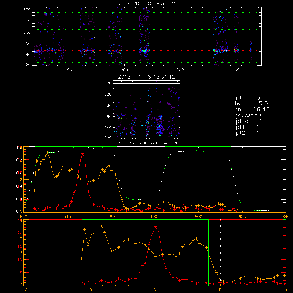Click the 'ipt_c -1' label
This screenshot has width=293, height=293.
click(x=248, y=121)
